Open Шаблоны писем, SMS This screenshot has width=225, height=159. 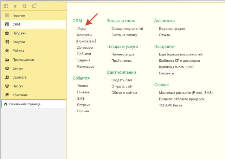[x=176, y=67]
